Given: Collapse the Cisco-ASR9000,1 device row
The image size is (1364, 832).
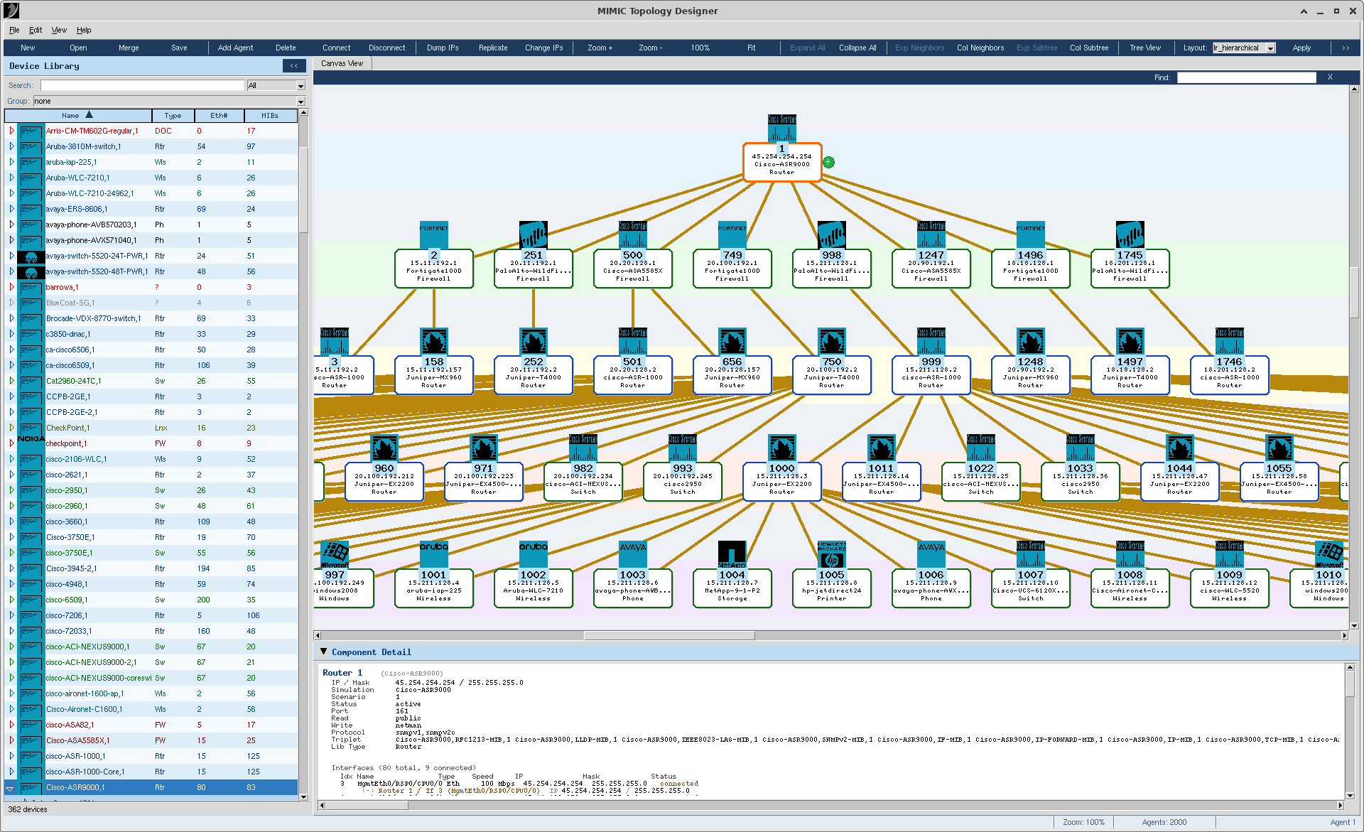Looking at the screenshot, I should click(x=10, y=788).
